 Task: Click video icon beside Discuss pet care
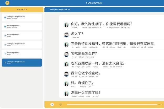point(5,36)
